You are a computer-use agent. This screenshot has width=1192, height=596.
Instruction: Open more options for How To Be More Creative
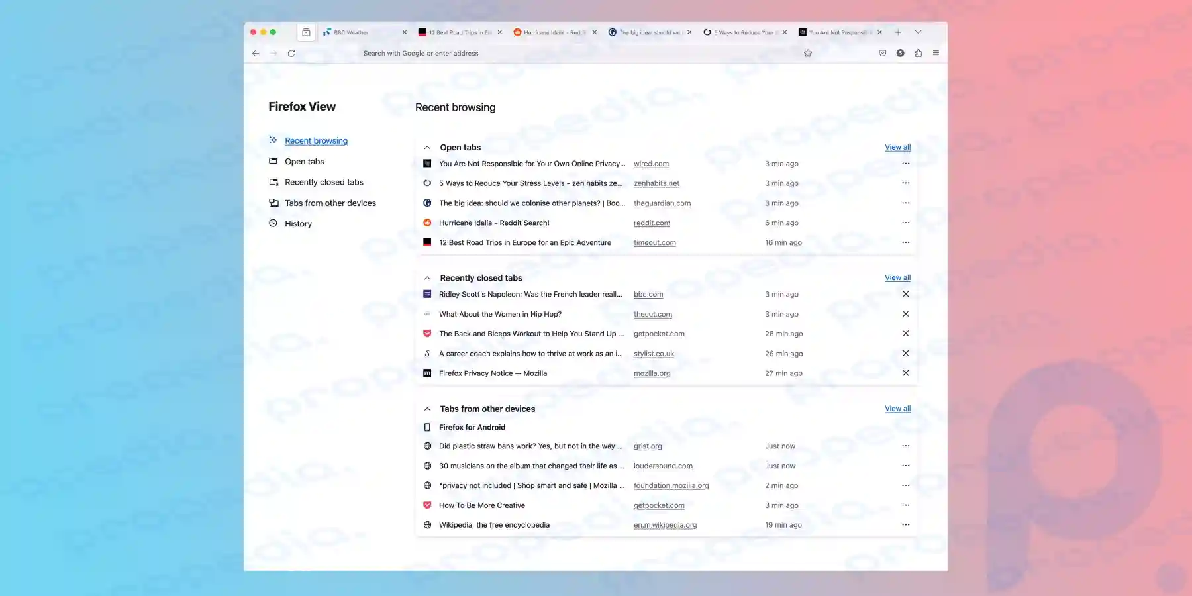point(905,505)
